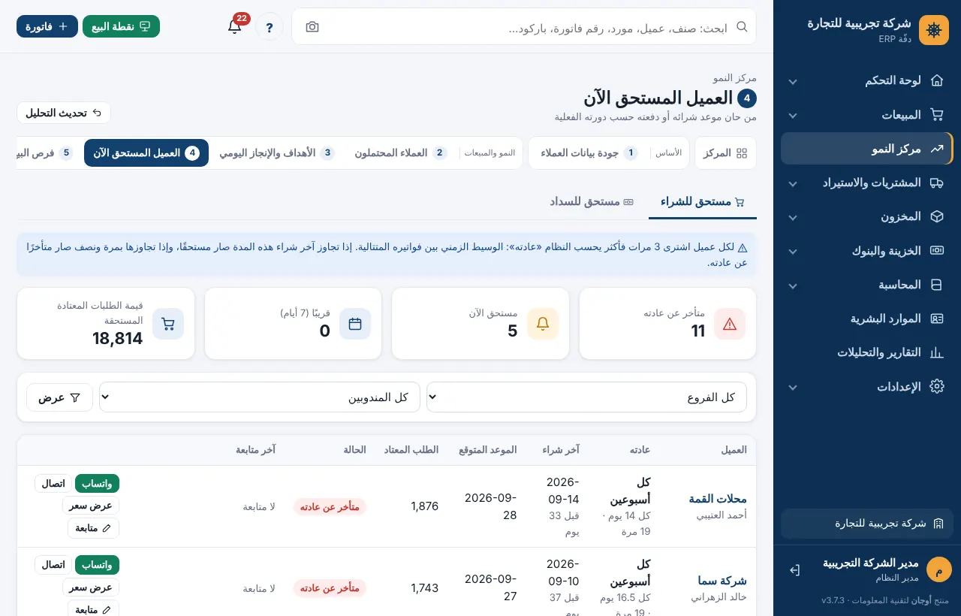Viewport: 961px width, 616px height.
Task: Open the العملاء المحتملون tab
Action: (401, 153)
